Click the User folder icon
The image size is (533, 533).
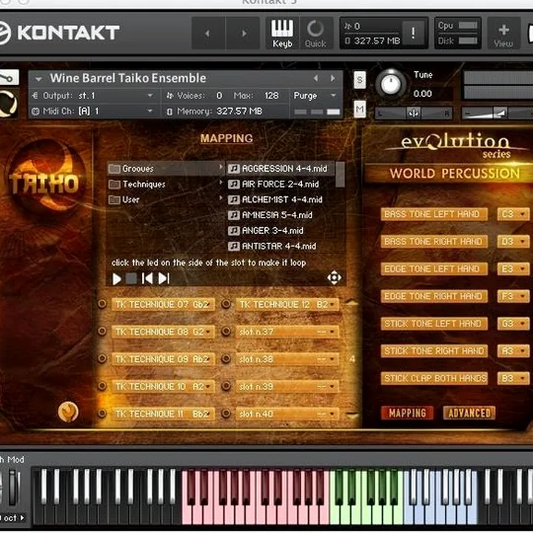click(114, 200)
